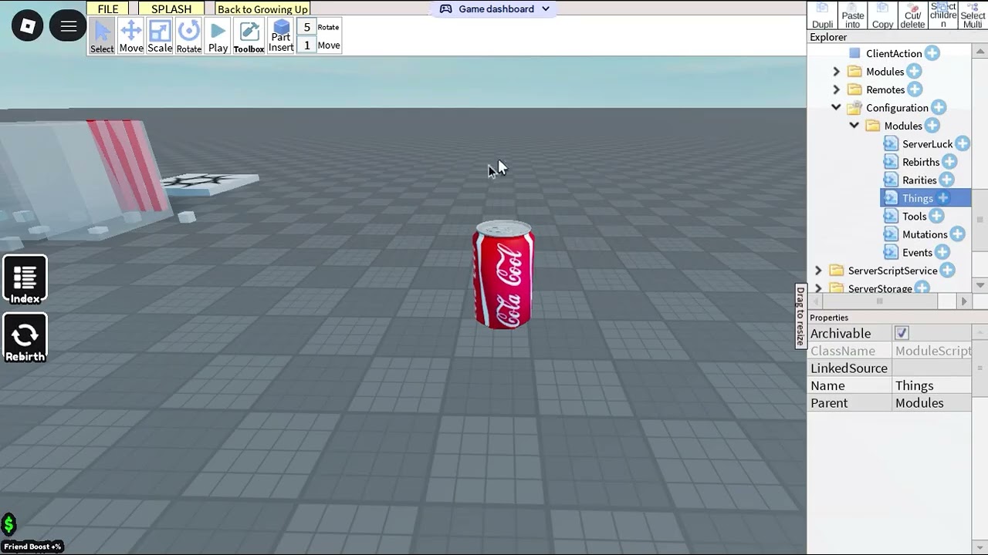Expand the ServerScriptService folder
This screenshot has height=555, width=988.
coord(818,271)
